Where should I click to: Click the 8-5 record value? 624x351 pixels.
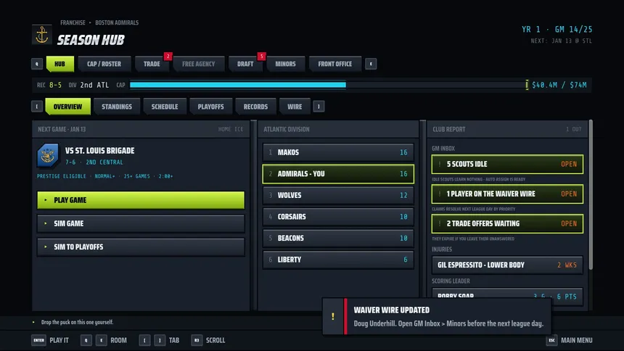coord(55,85)
